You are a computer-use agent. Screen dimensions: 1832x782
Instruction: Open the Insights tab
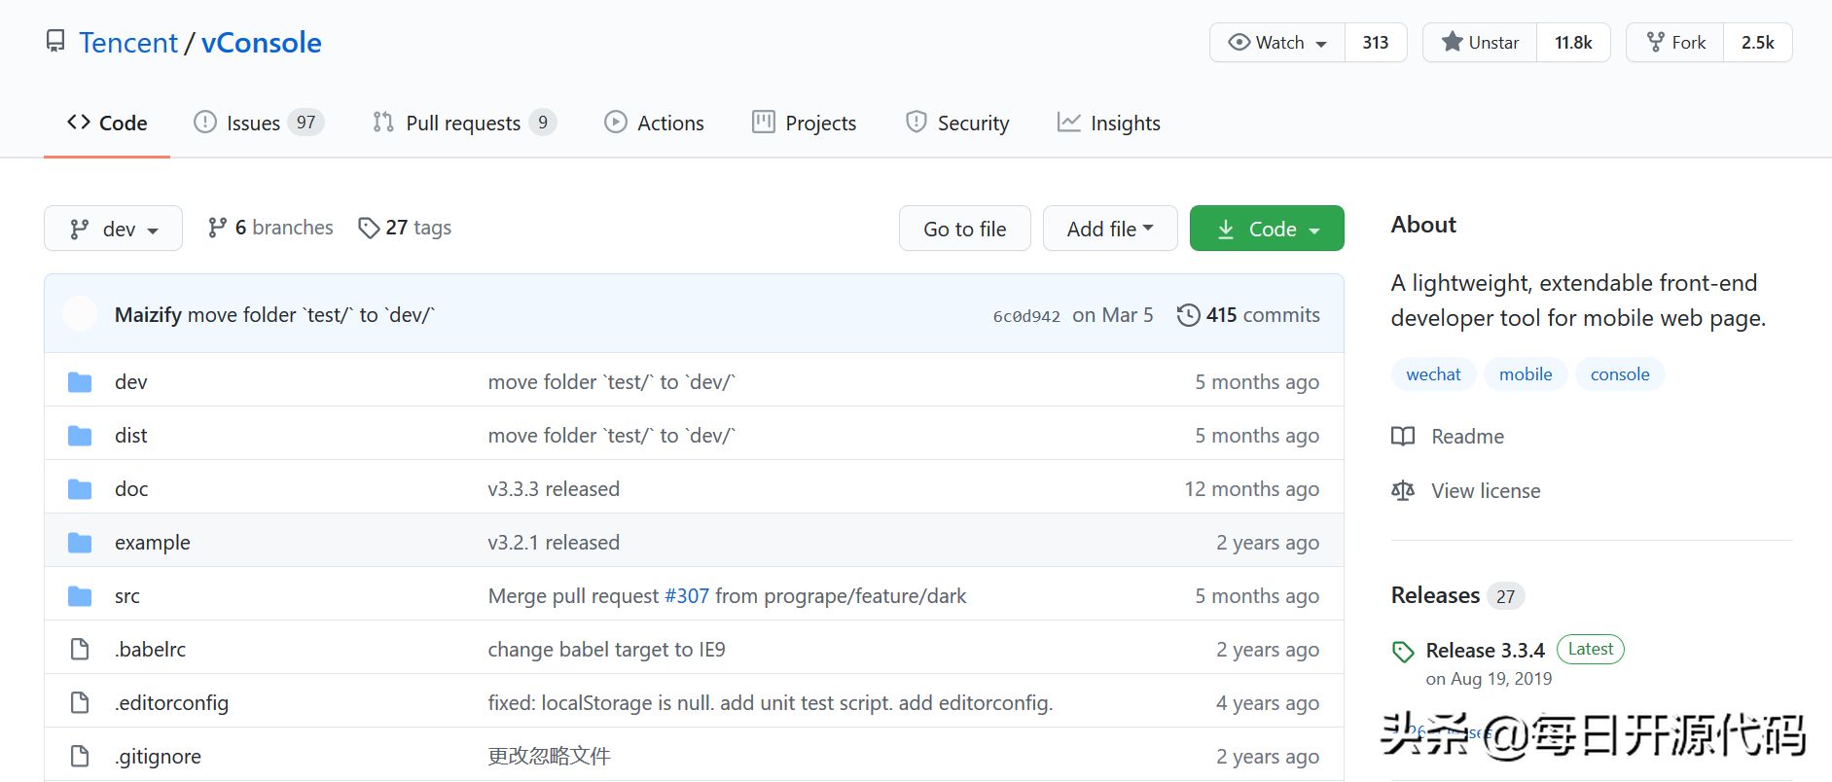pyautogui.click(x=1109, y=123)
